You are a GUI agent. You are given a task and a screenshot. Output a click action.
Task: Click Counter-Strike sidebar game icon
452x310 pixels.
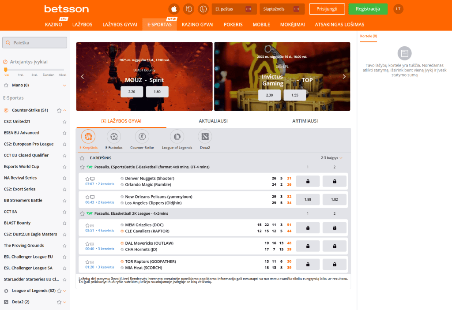click(6, 110)
